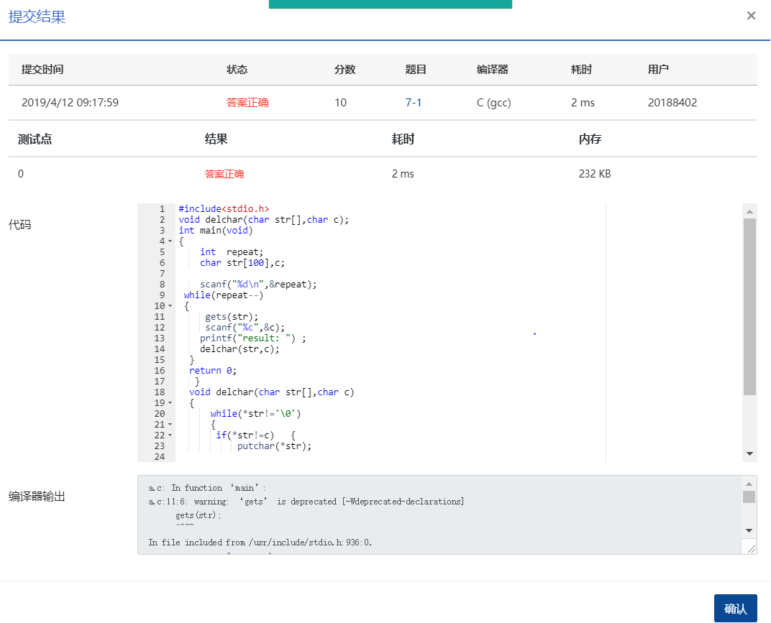Viewport: 771px width, 623px height.
Task: Click the 编译器输出 label
Action: [37, 497]
